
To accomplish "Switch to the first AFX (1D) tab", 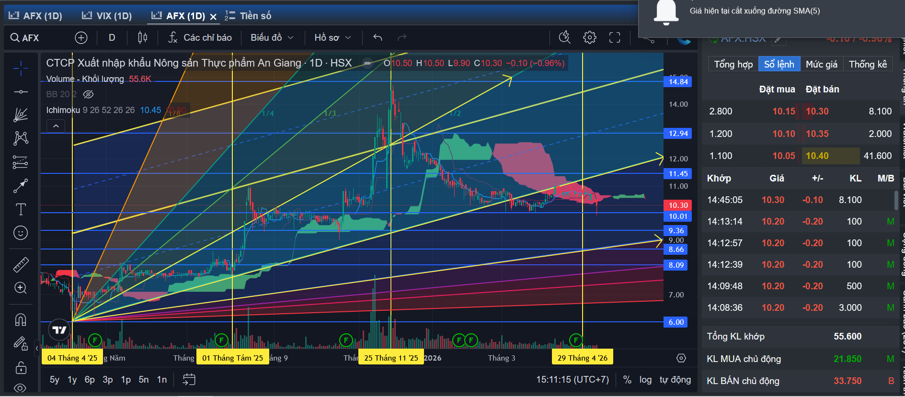I will (x=36, y=16).
